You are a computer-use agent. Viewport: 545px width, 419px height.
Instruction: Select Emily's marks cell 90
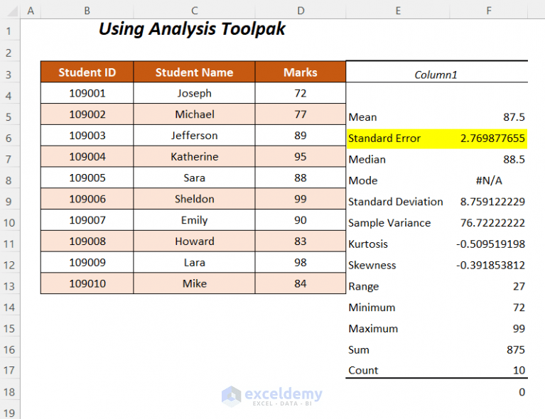(301, 220)
